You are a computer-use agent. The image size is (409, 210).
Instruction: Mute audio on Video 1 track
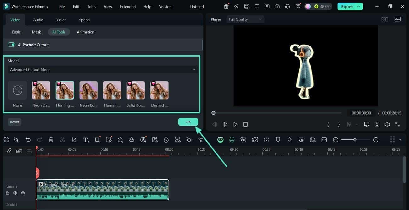point(15,193)
